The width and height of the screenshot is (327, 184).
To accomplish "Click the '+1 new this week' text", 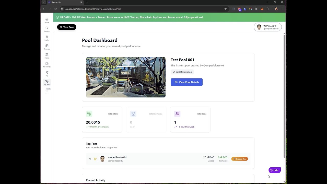I will (x=186, y=127).
